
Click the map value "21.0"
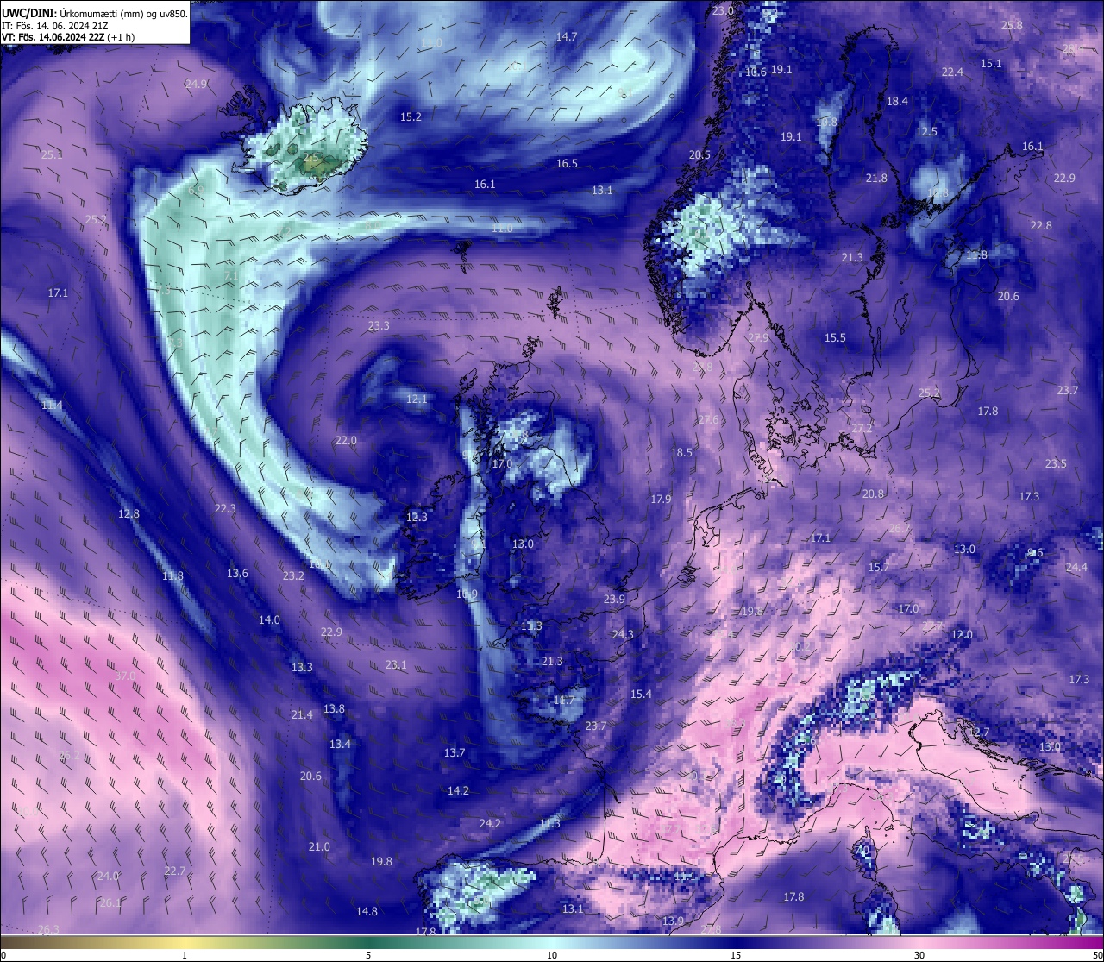319,846
